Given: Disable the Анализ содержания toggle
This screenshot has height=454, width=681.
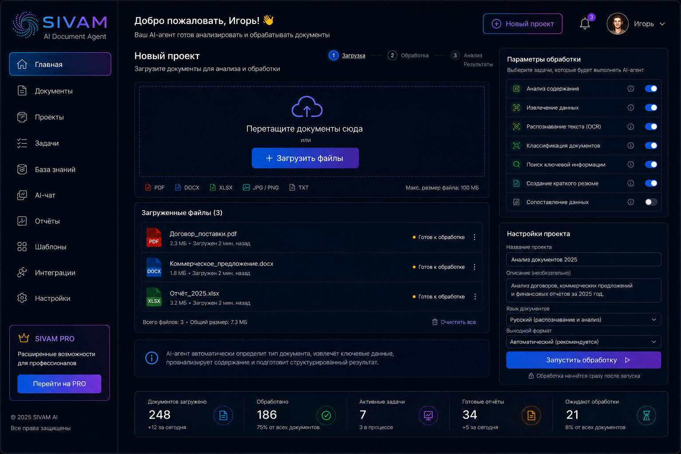Looking at the screenshot, I should pos(651,89).
